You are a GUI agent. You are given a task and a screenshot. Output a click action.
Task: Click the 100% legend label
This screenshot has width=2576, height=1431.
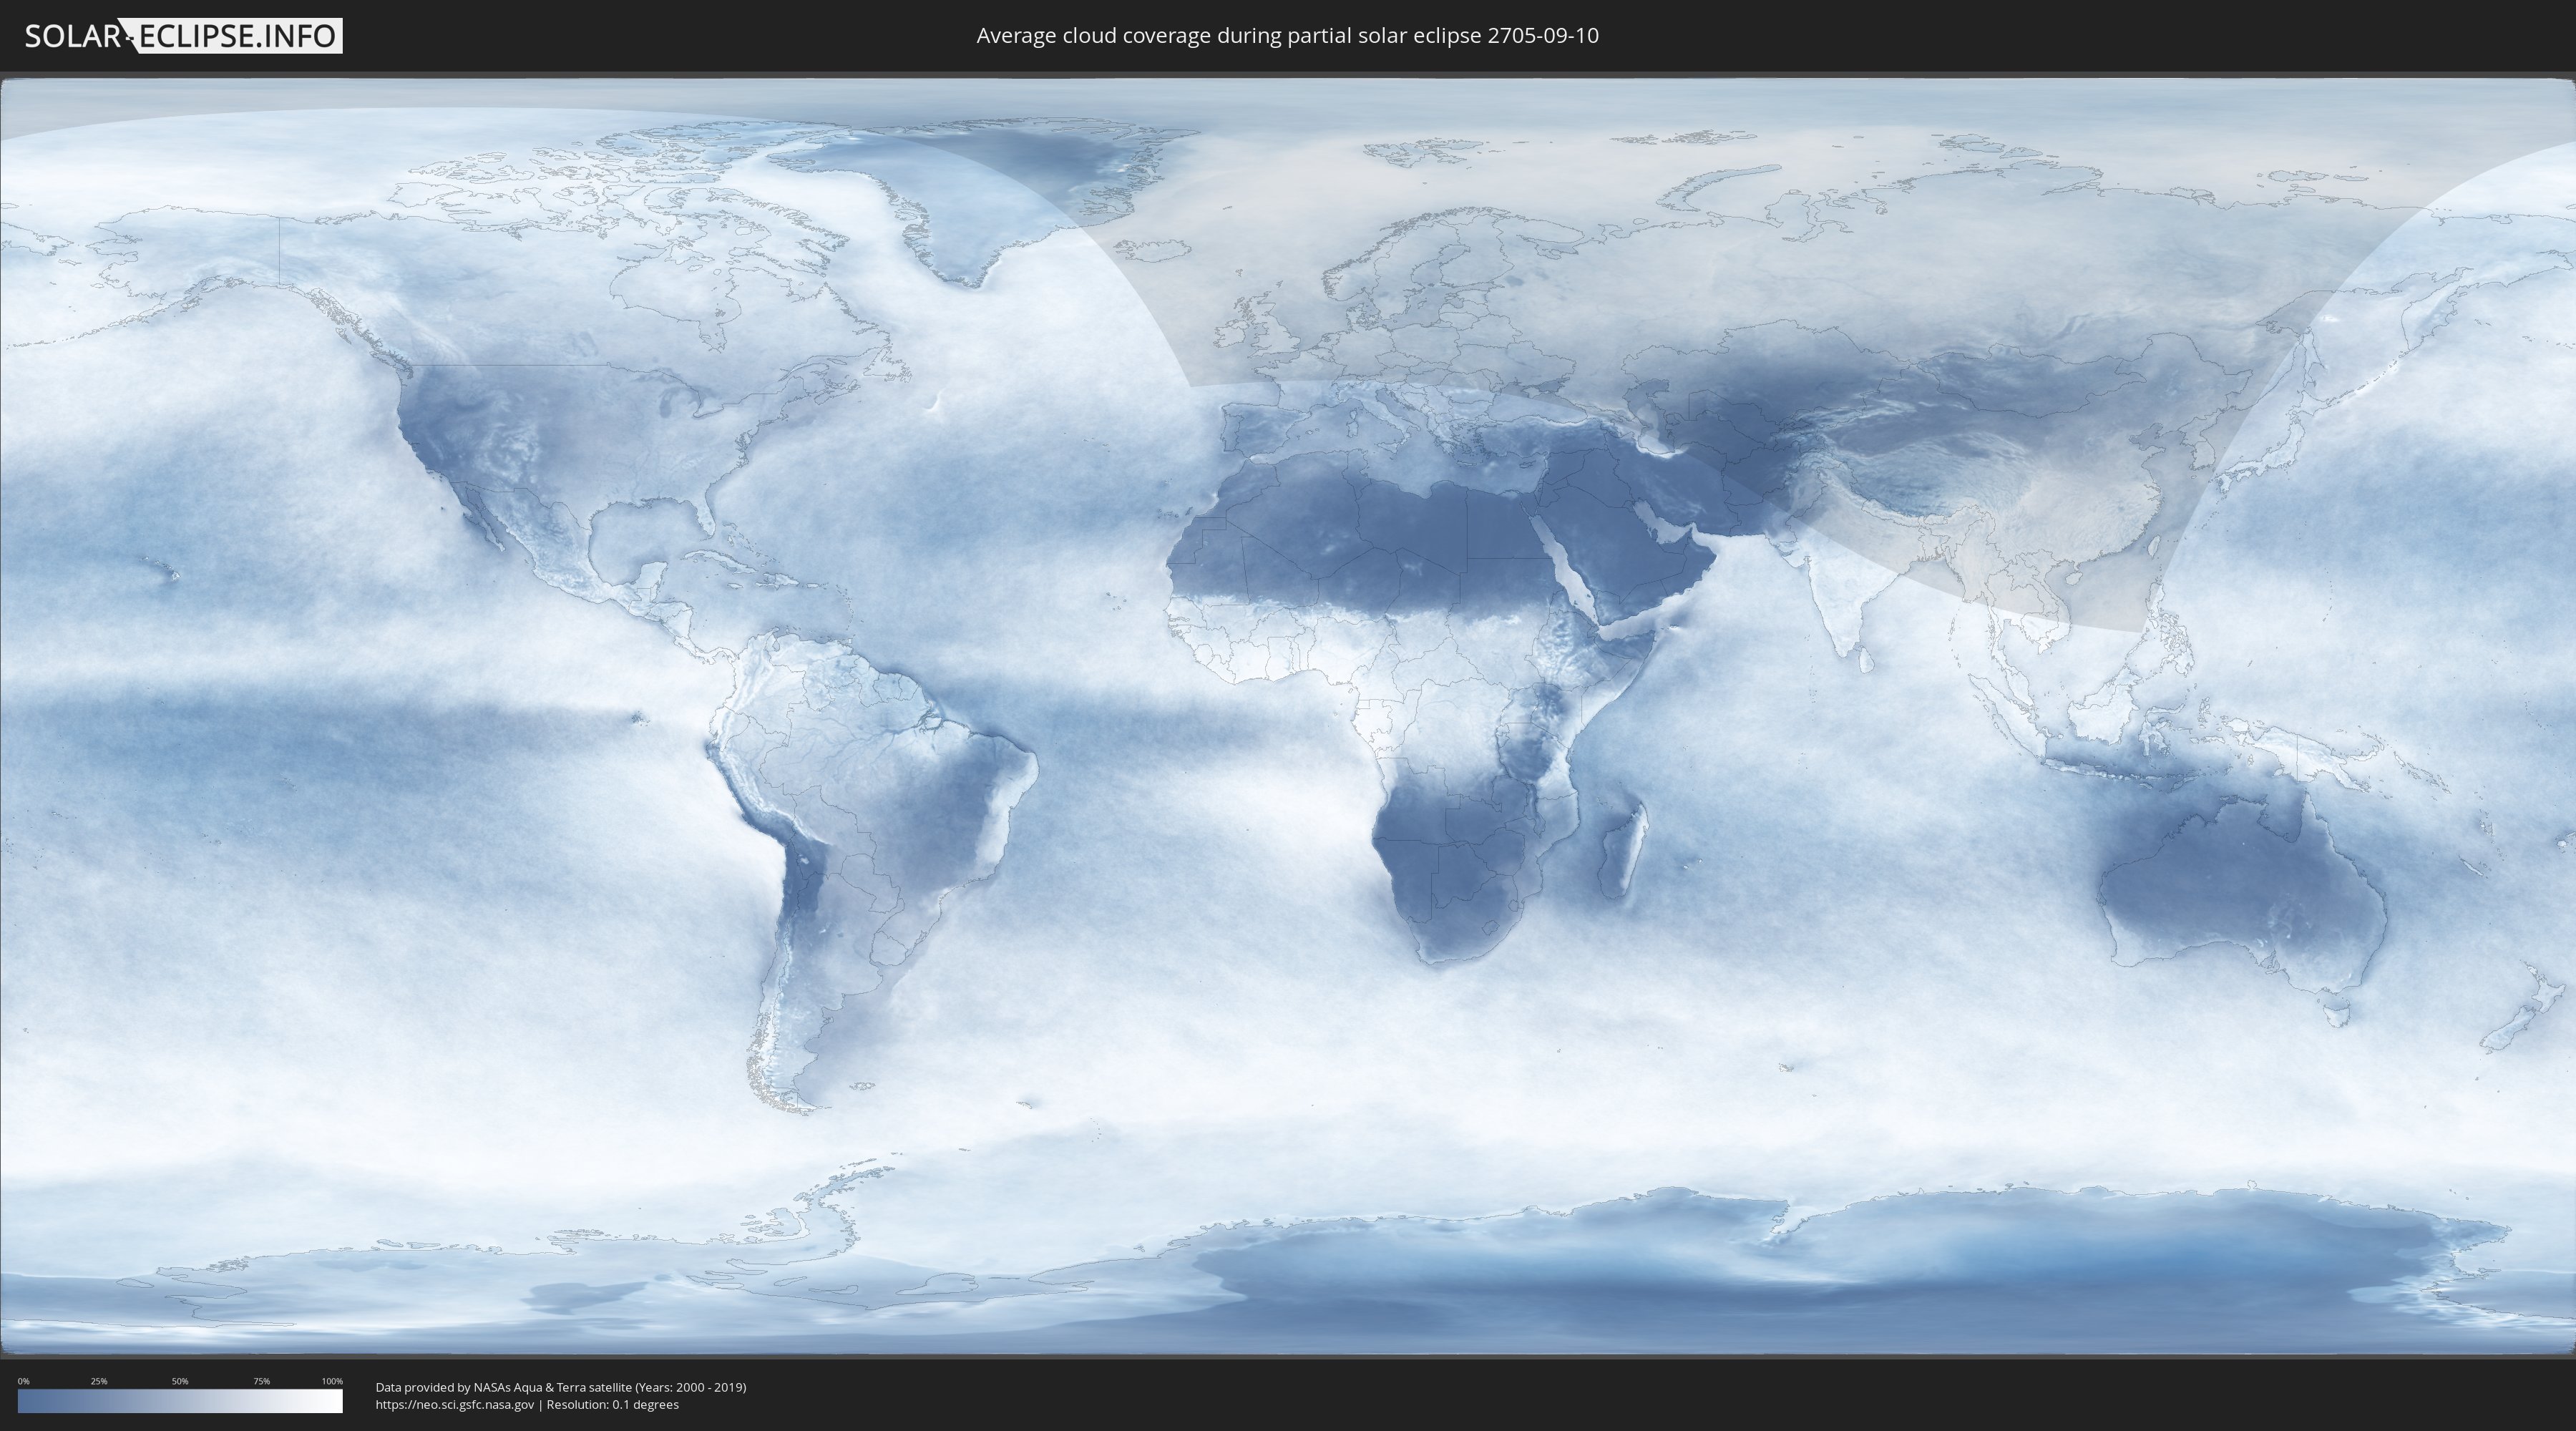click(x=332, y=1381)
